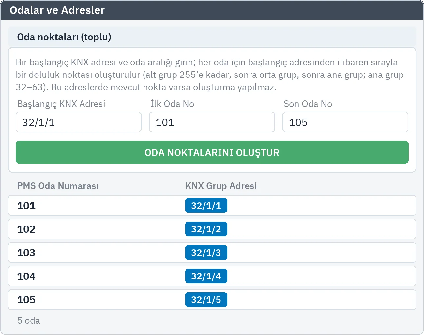Click the 32/1/2 address badge

coord(206,229)
